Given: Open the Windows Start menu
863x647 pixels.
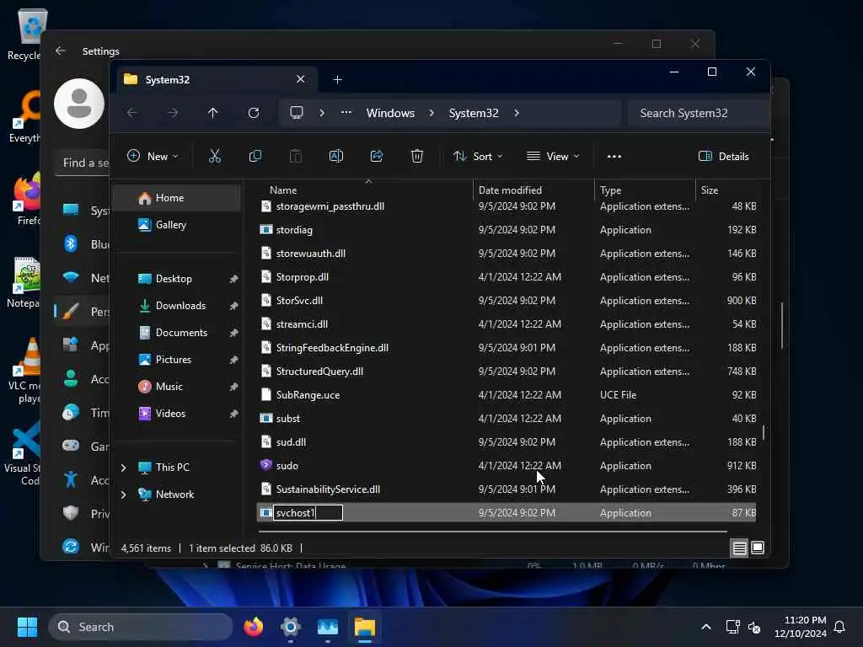Looking at the screenshot, I should tap(27, 627).
